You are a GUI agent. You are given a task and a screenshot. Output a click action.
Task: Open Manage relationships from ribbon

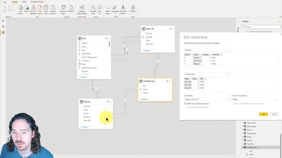tap(82, 10)
